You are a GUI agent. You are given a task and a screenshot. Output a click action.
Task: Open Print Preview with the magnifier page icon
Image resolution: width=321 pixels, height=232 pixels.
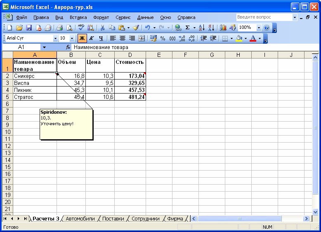[69, 28]
